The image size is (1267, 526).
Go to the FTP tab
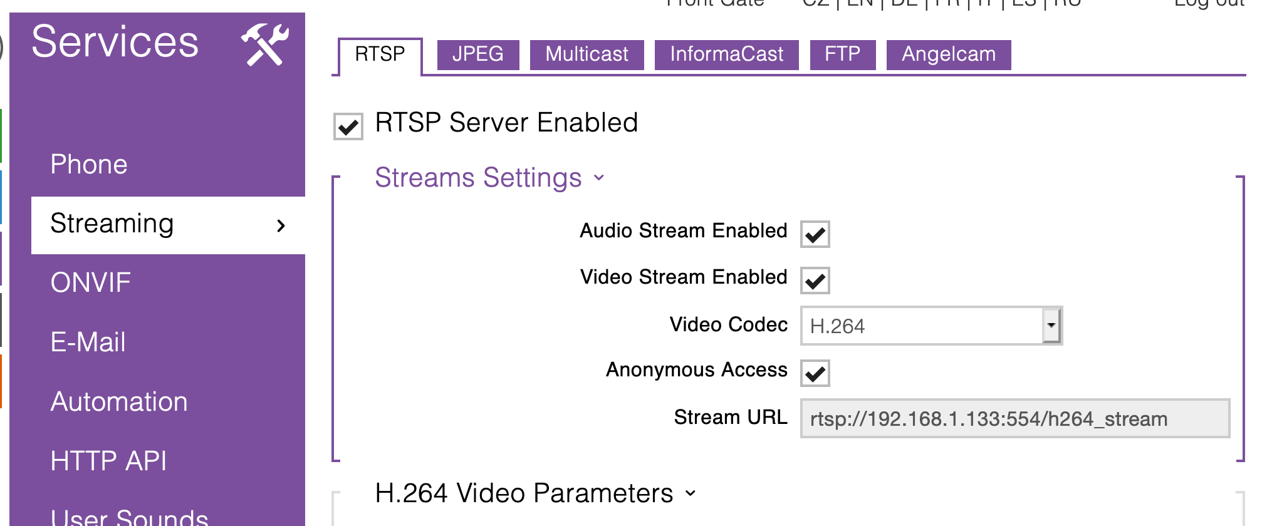click(x=842, y=54)
